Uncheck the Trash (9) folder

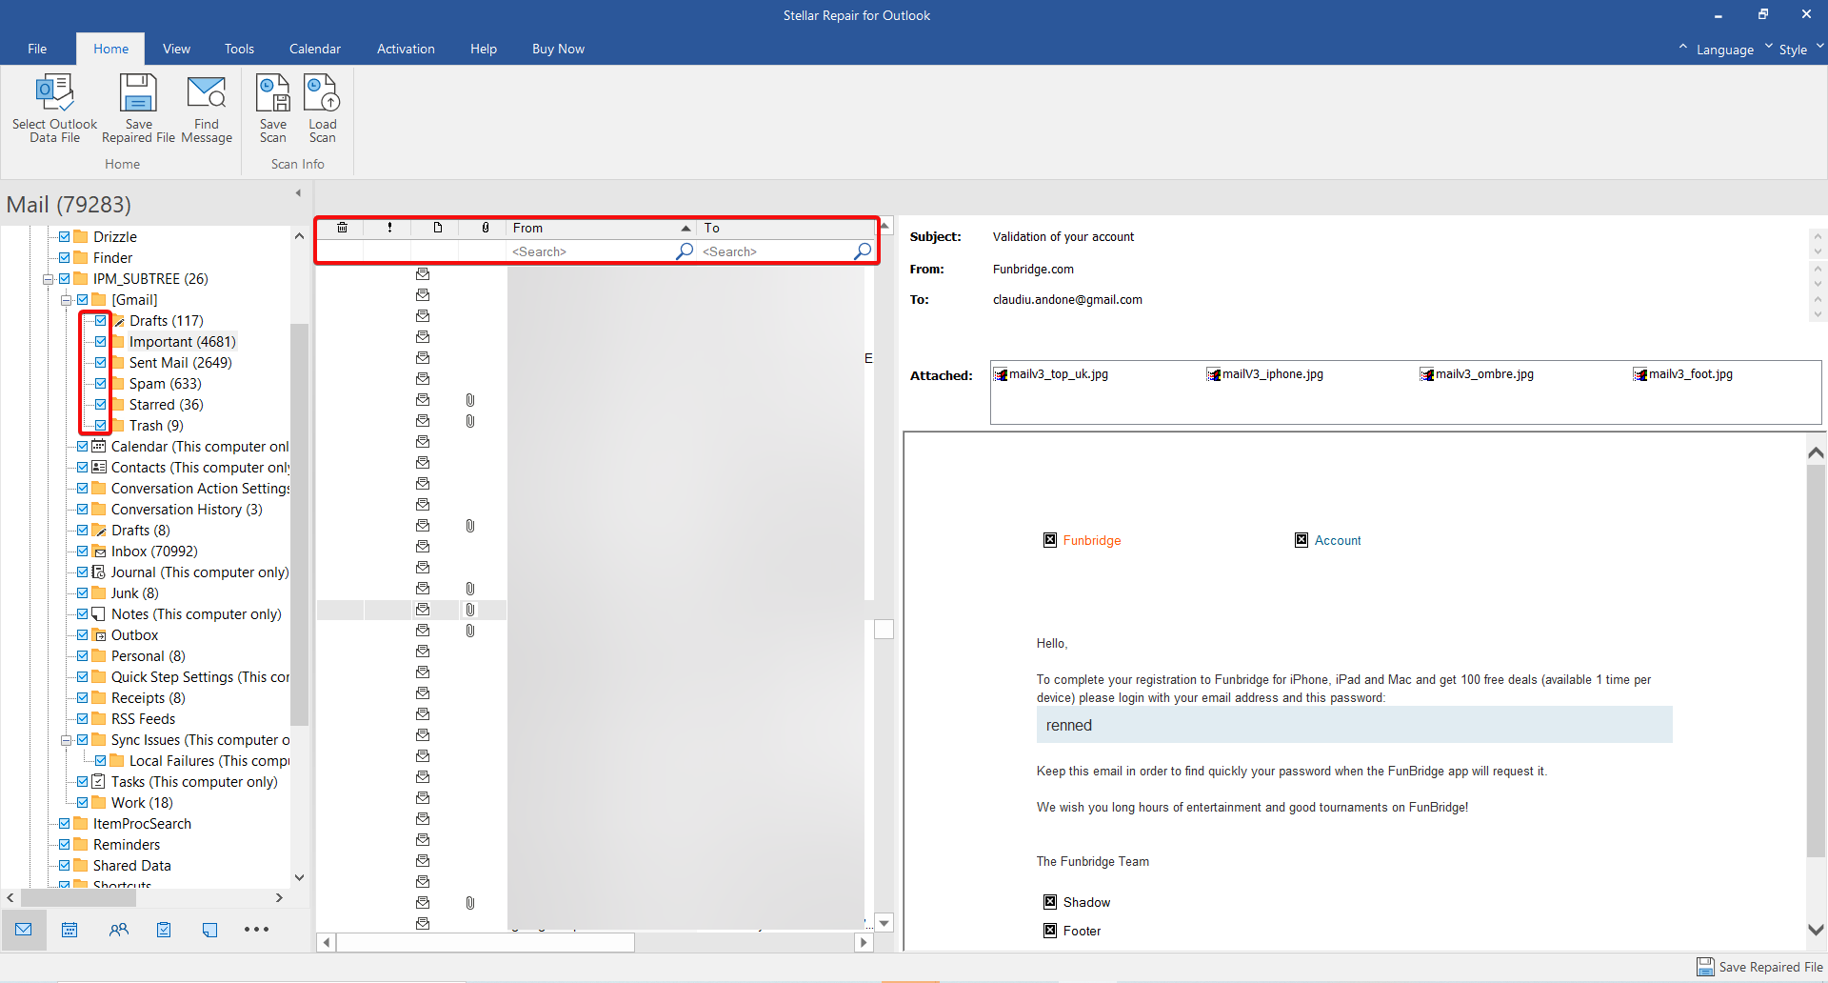(101, 426)
